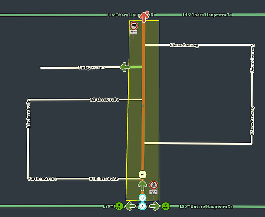The width and height of the screenshot is (265, 217).
Task: Select node marker A
Action: (x=142, y=207)
